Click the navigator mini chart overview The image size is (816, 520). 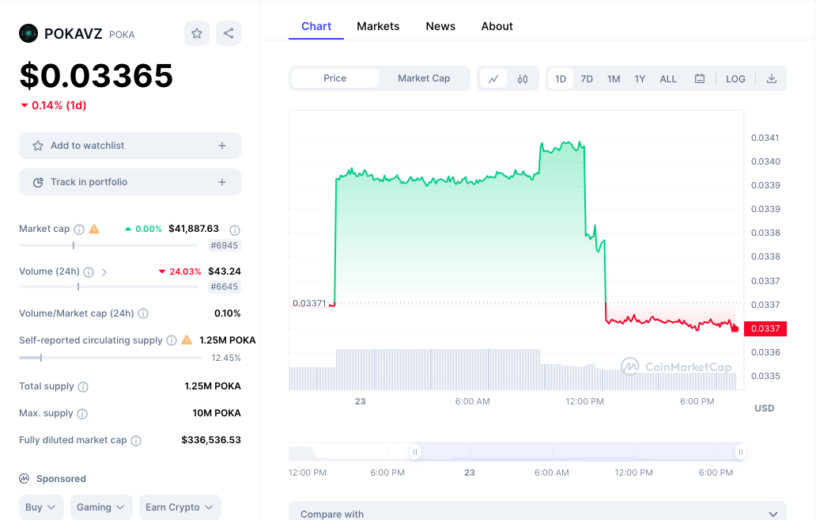coord(516,452)
